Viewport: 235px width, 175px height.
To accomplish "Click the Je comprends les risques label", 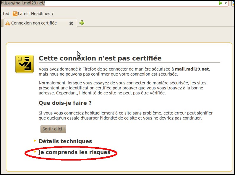I will (x=74, y=152).
